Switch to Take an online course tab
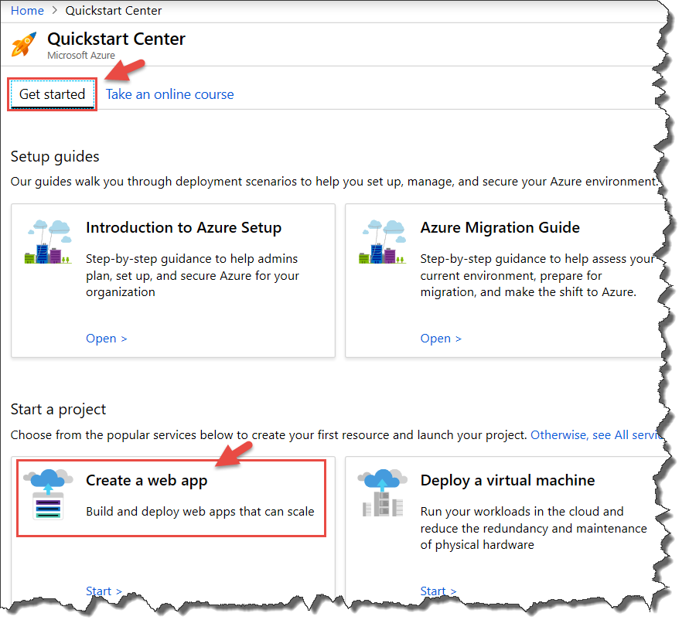Screen dimensions: 689x630 pos(169,94)
